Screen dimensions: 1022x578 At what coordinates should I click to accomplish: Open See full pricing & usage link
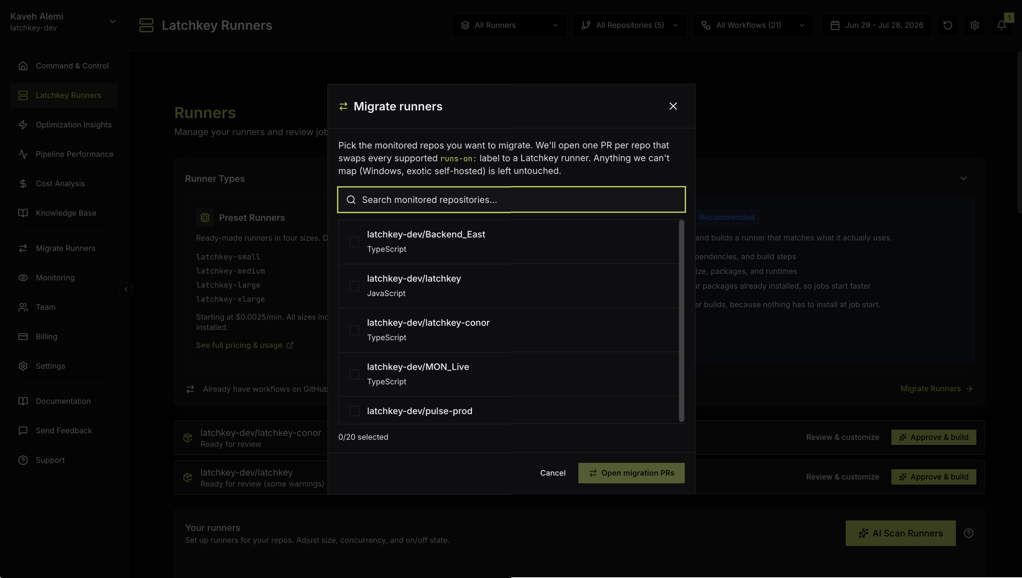244,345
